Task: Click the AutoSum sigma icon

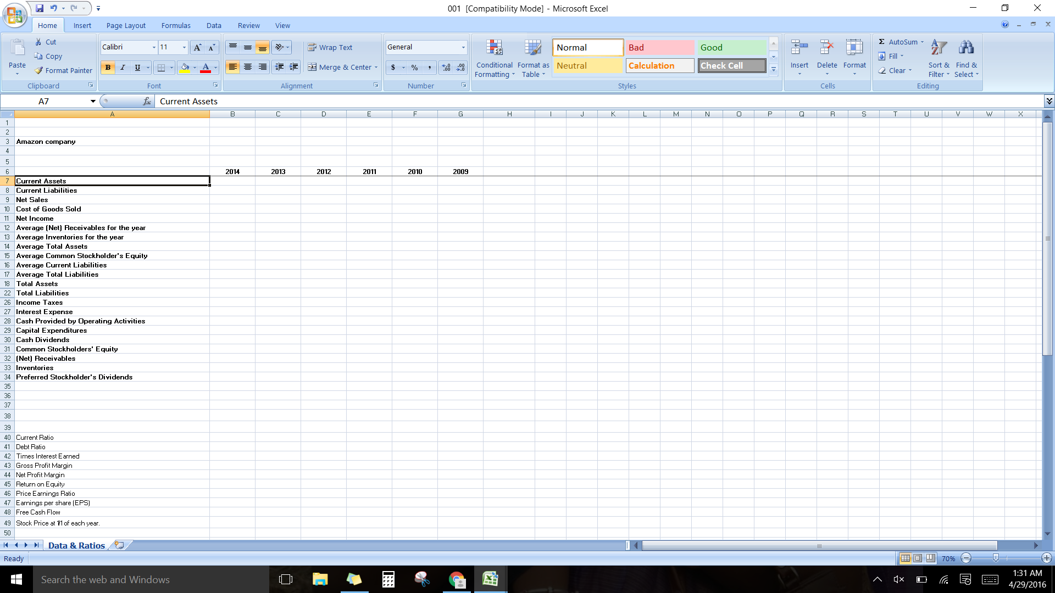Action: click(x=881, y=42)
